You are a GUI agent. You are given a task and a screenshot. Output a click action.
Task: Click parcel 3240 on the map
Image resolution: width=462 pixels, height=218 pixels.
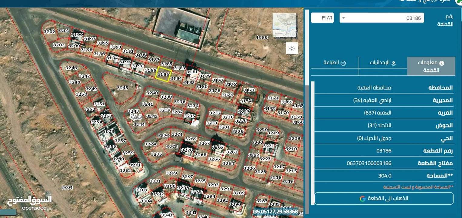pyautogui.click(x=152, y=93)
